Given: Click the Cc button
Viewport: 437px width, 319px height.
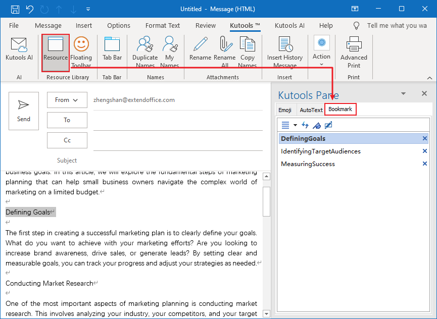Looking at the screenshot, I should (x=67, y=140).
